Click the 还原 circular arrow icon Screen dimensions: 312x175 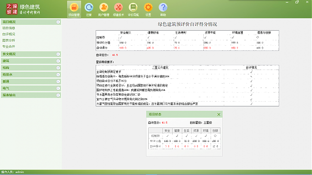[89, 9]
